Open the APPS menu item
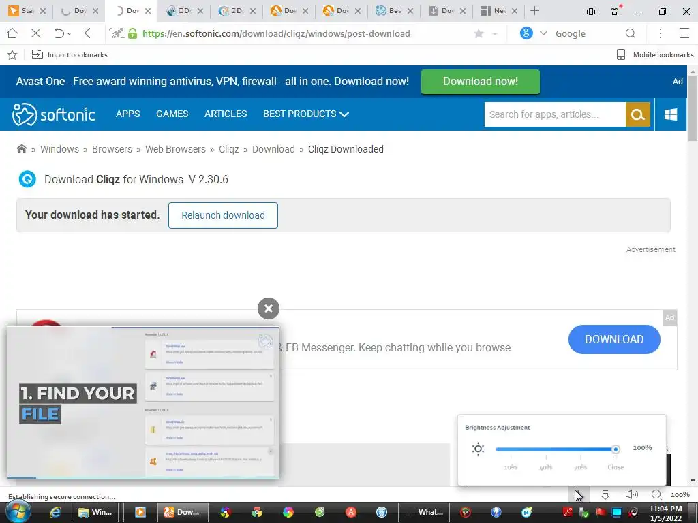This screenshot has height=523, width=698. 127,114
